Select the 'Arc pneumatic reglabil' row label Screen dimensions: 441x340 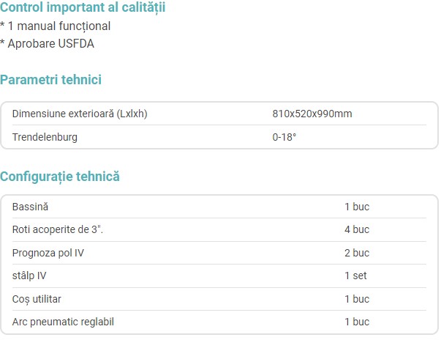click(x=63, y=322)
